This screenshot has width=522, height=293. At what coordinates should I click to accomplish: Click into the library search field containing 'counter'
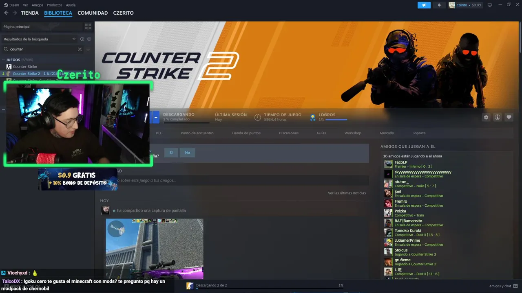(43, 49)
